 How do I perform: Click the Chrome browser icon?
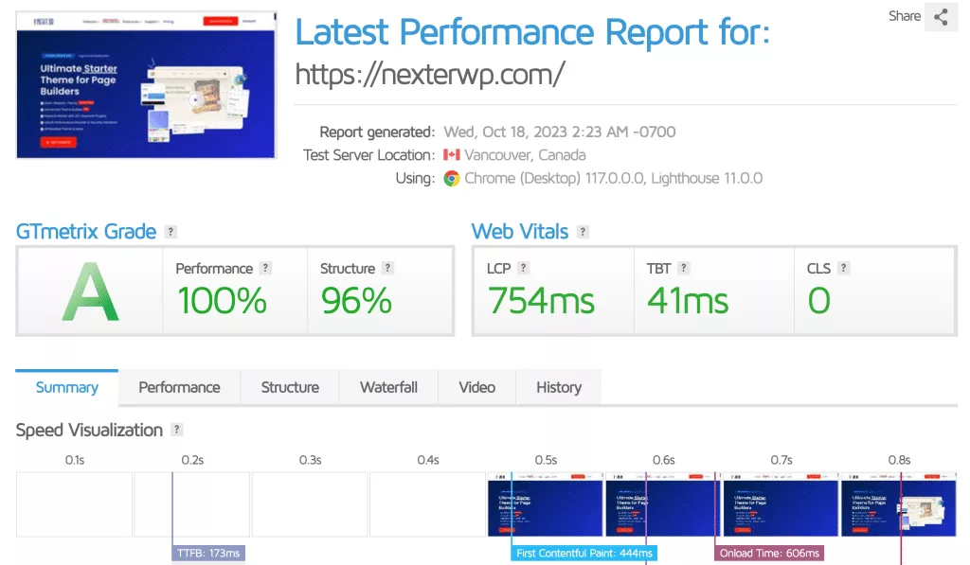[452, 179]
